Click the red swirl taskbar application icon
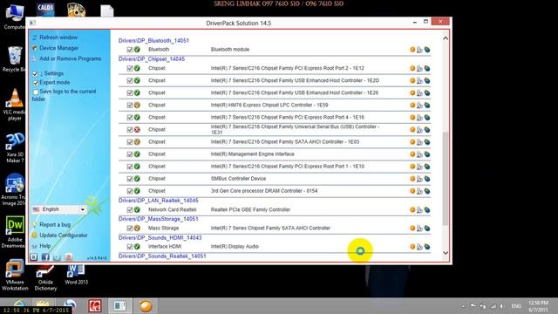This screenshot has height=314, width=558. (x=95, y=306)
